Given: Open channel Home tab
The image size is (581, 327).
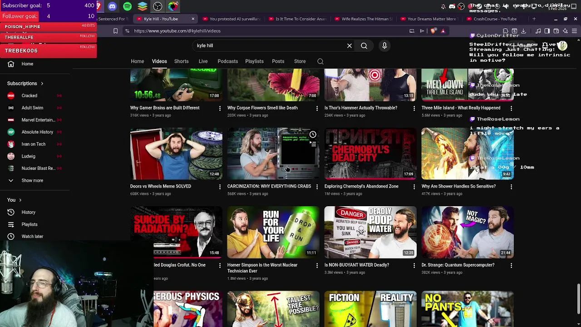Looking at the screenshot, I should (x=138, y=61).
